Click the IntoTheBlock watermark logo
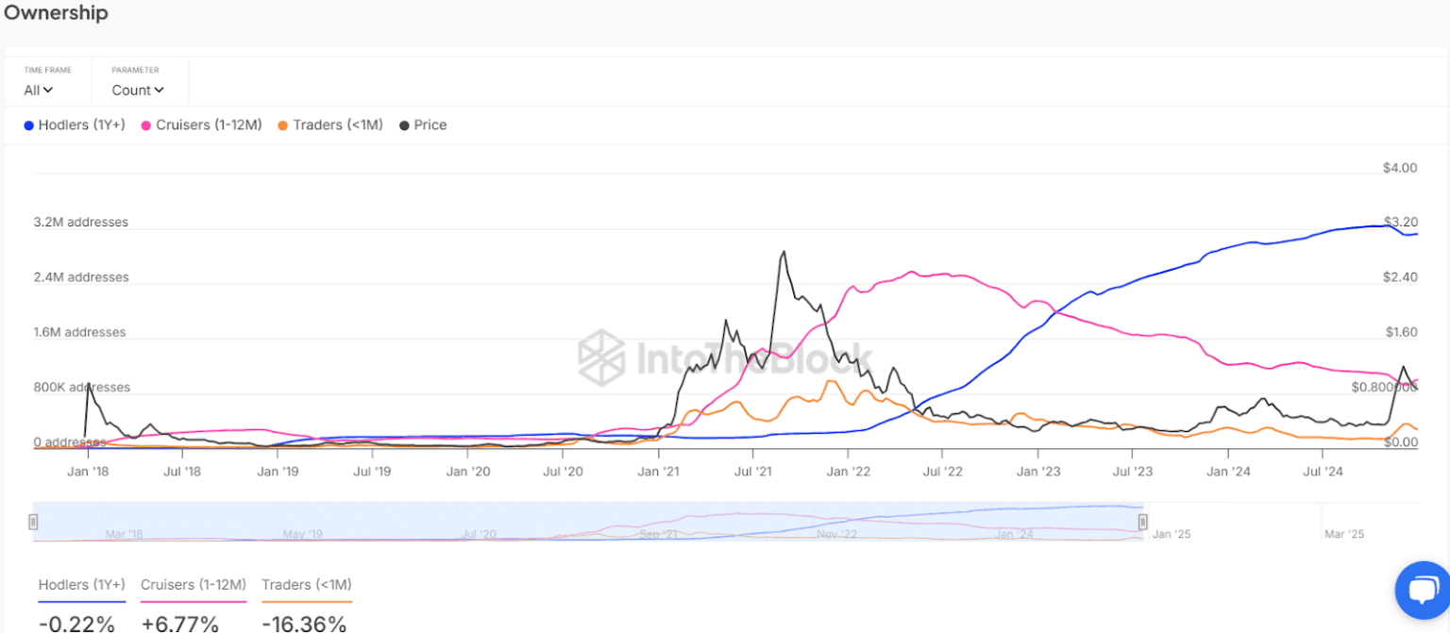 point(602,358)
